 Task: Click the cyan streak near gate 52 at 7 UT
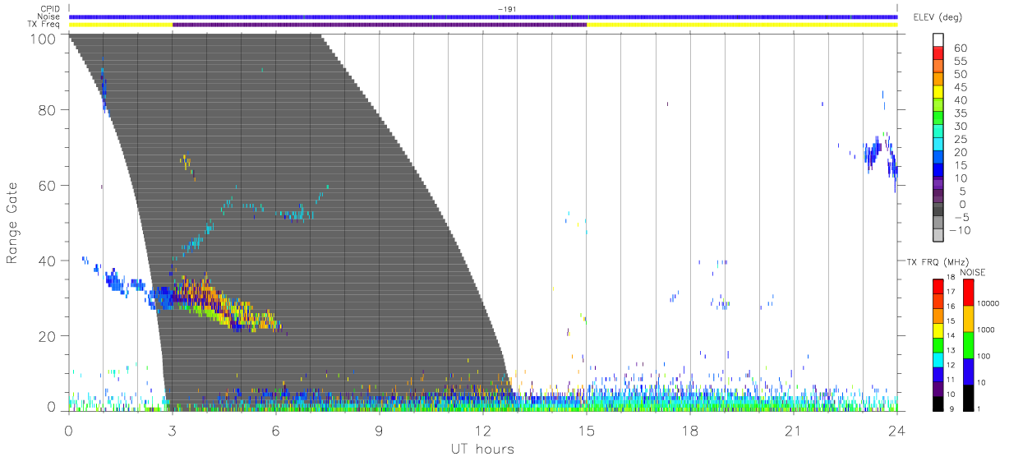click(297, 215)
